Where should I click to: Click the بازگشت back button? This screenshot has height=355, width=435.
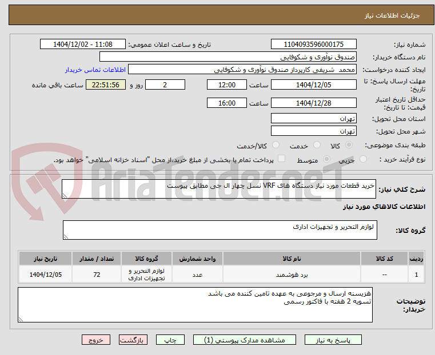[x=133, y=340]
